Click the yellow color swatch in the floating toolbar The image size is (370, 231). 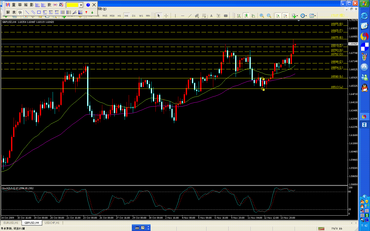pyautogui.click(x=72, y=5)
